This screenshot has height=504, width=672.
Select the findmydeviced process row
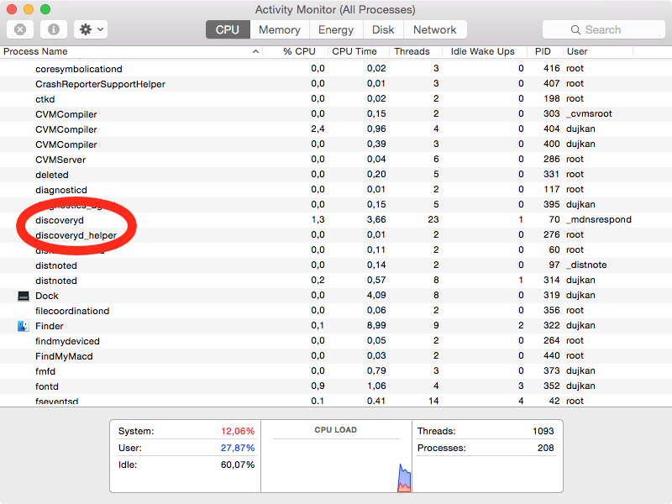tap(336, 341)
